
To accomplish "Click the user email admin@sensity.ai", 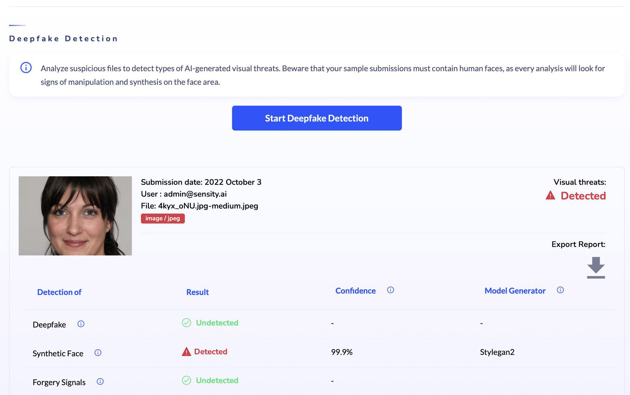I will 195,194.
